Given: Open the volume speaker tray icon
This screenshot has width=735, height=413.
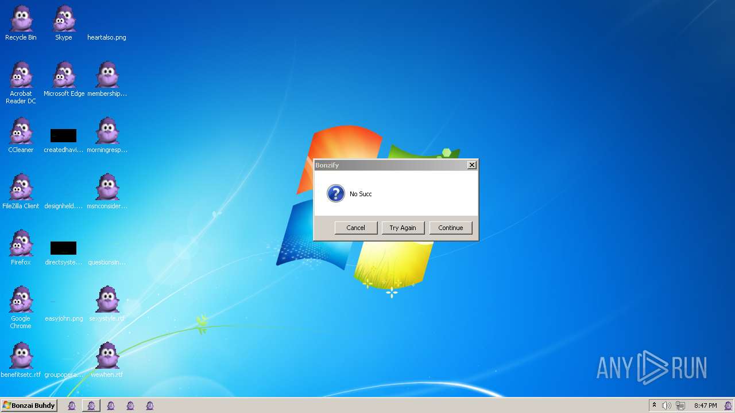Looking at the screenshot, I should (667, 406).
